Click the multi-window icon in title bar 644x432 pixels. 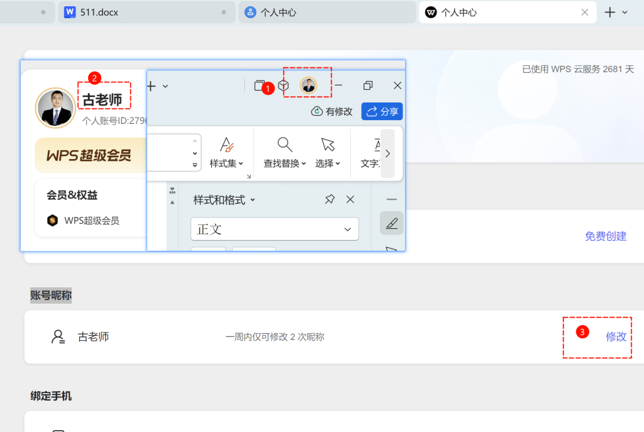259,86
